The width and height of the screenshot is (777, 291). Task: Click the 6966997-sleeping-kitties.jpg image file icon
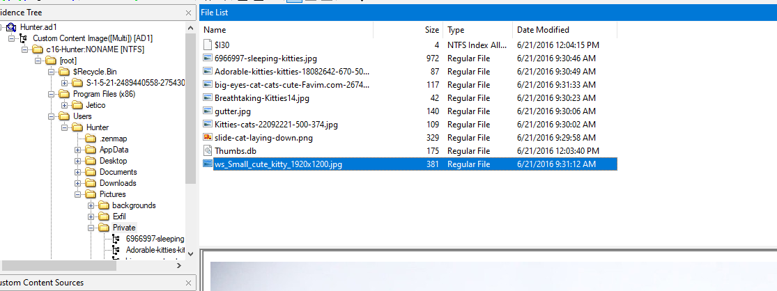coord(208,58)
